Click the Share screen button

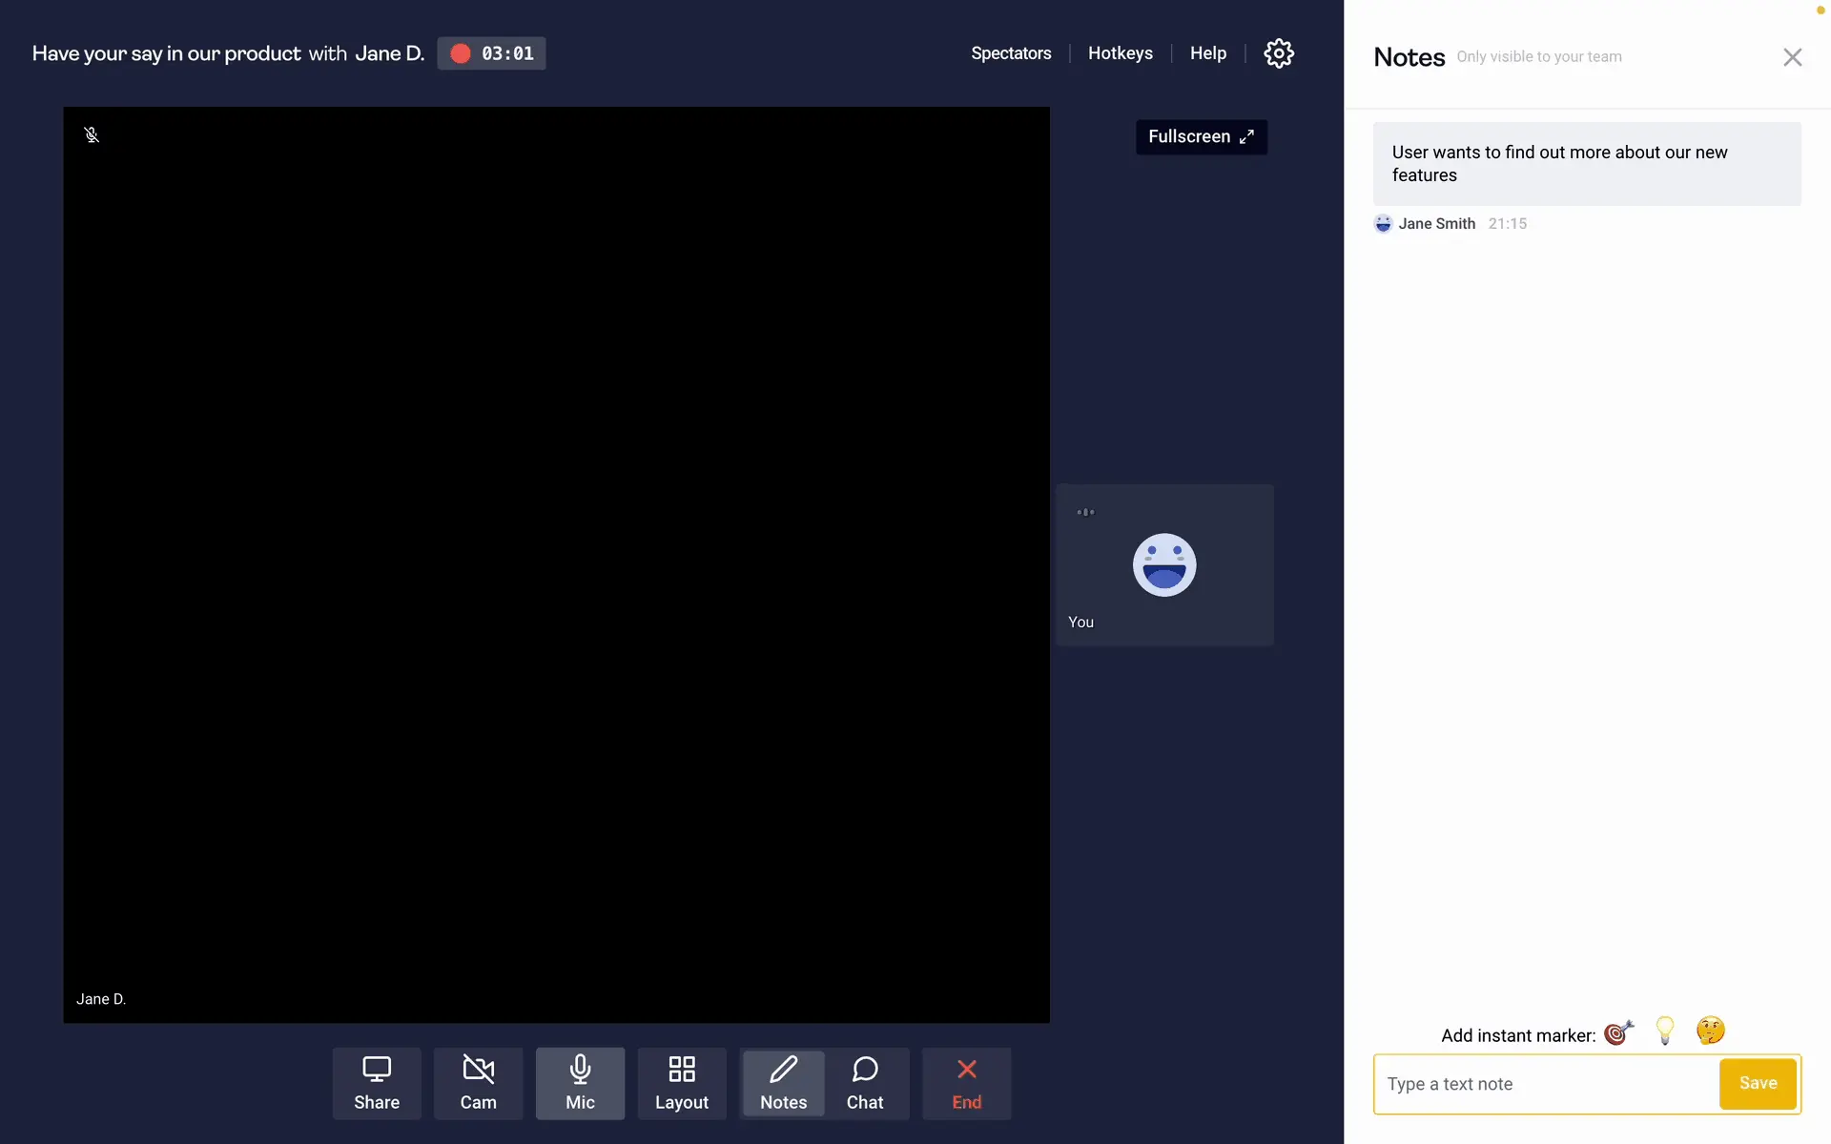(377, 1083)
